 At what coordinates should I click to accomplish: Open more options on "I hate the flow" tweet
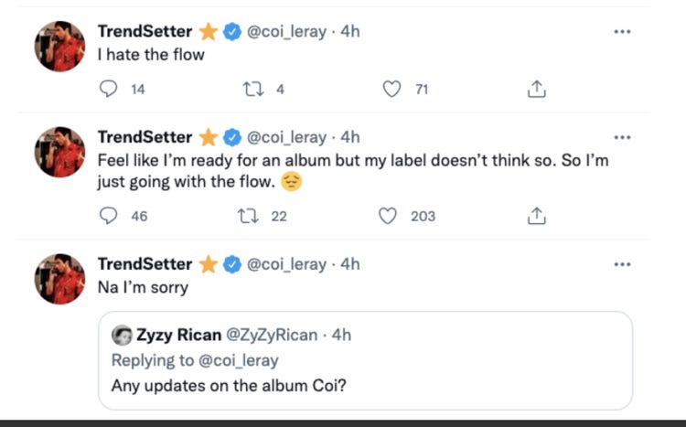click(x=622, y=31)
